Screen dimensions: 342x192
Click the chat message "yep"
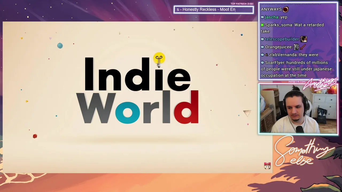pyautogui.click(x=284, y=17)
